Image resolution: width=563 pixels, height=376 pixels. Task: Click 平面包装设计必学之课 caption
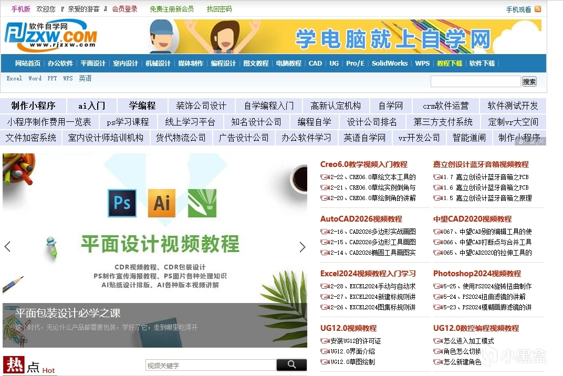click(x=68, y=313)
